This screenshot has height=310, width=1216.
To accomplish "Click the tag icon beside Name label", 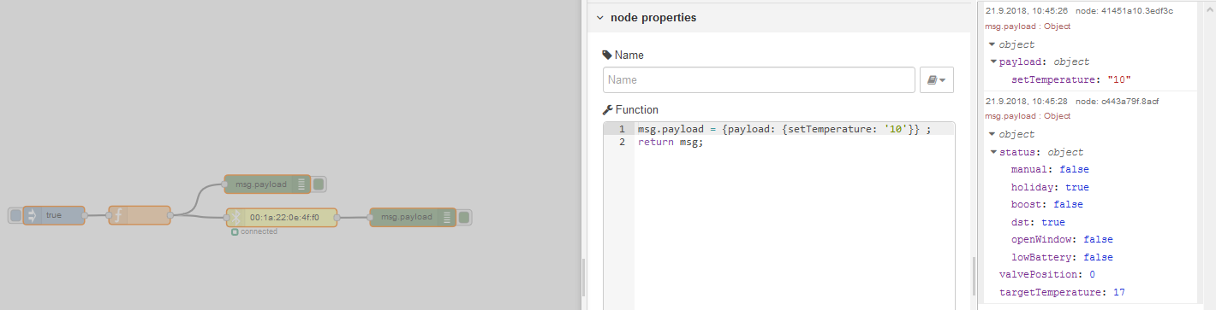I will tap(607, 55).
